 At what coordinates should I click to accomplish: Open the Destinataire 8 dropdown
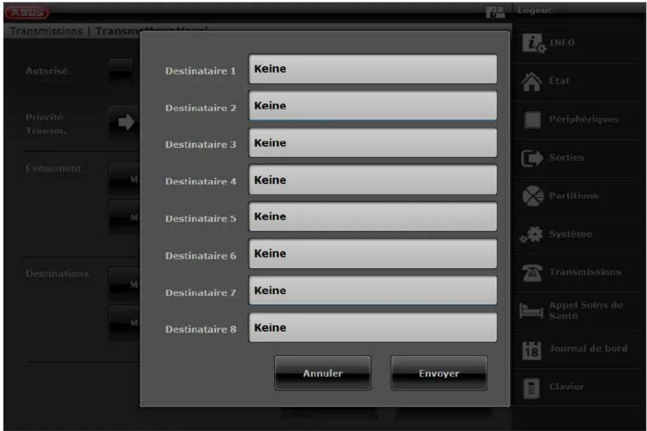click(372, 327)
